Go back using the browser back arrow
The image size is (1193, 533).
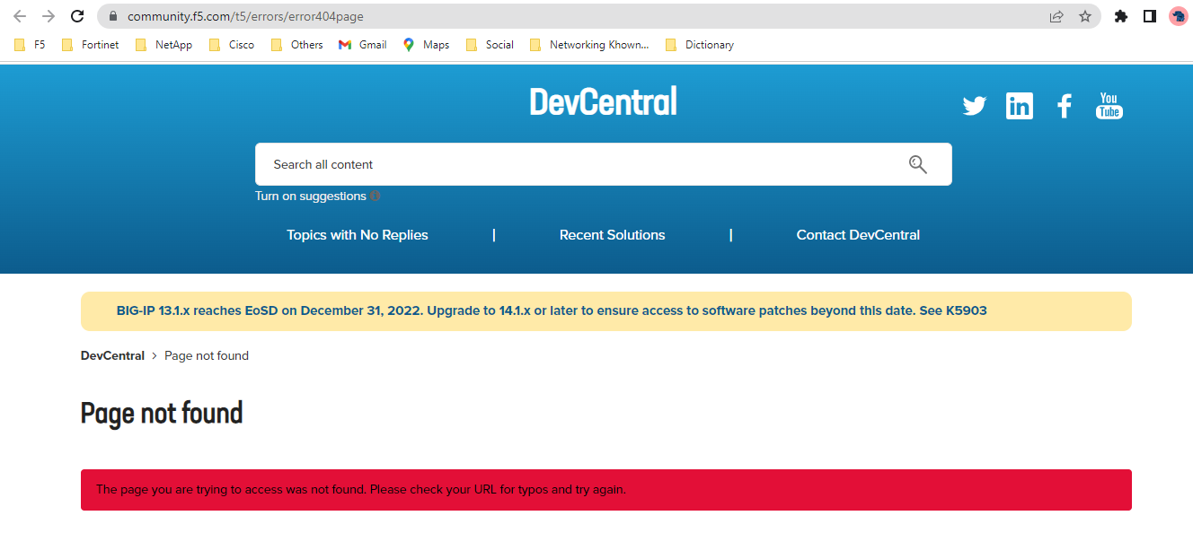(x=20, y=16)
